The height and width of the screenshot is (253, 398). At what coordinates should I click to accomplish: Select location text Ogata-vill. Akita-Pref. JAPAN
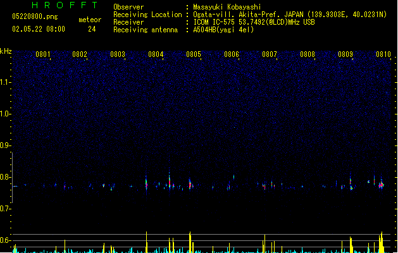click(x=248, y=15)
